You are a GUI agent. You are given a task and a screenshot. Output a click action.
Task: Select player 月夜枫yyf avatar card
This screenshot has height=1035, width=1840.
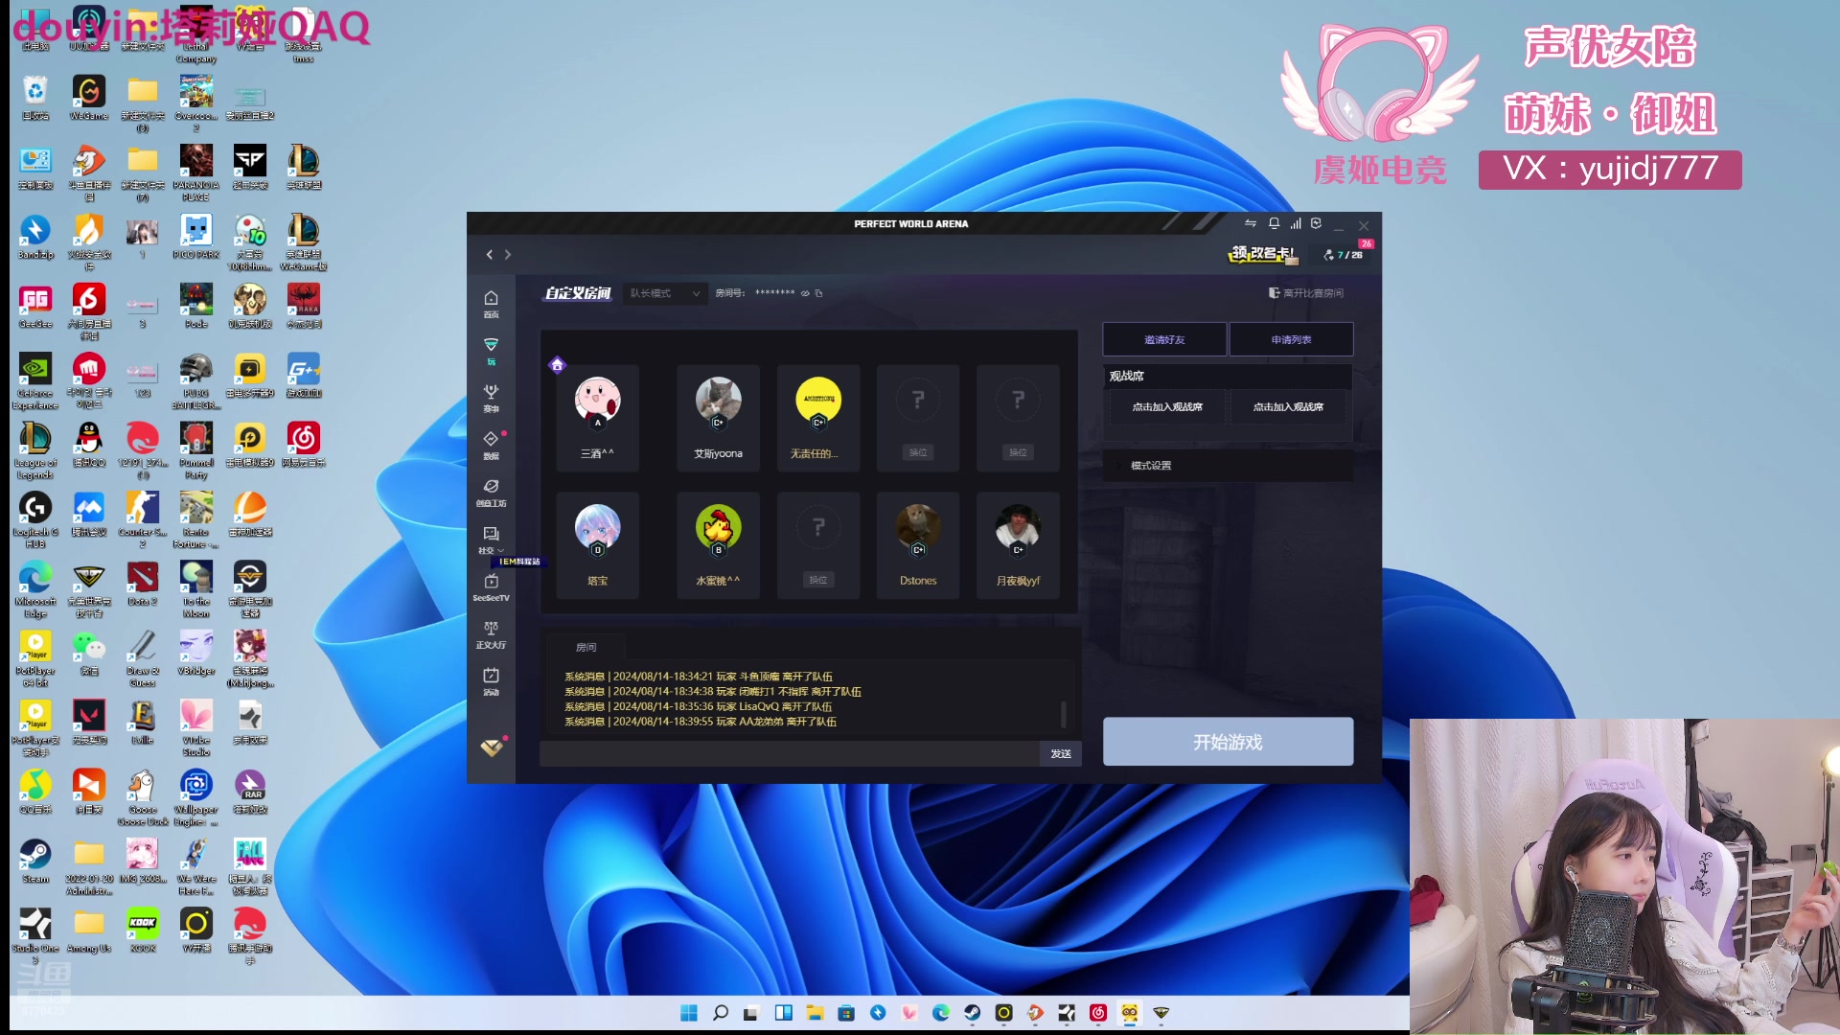coord(1018,545)
